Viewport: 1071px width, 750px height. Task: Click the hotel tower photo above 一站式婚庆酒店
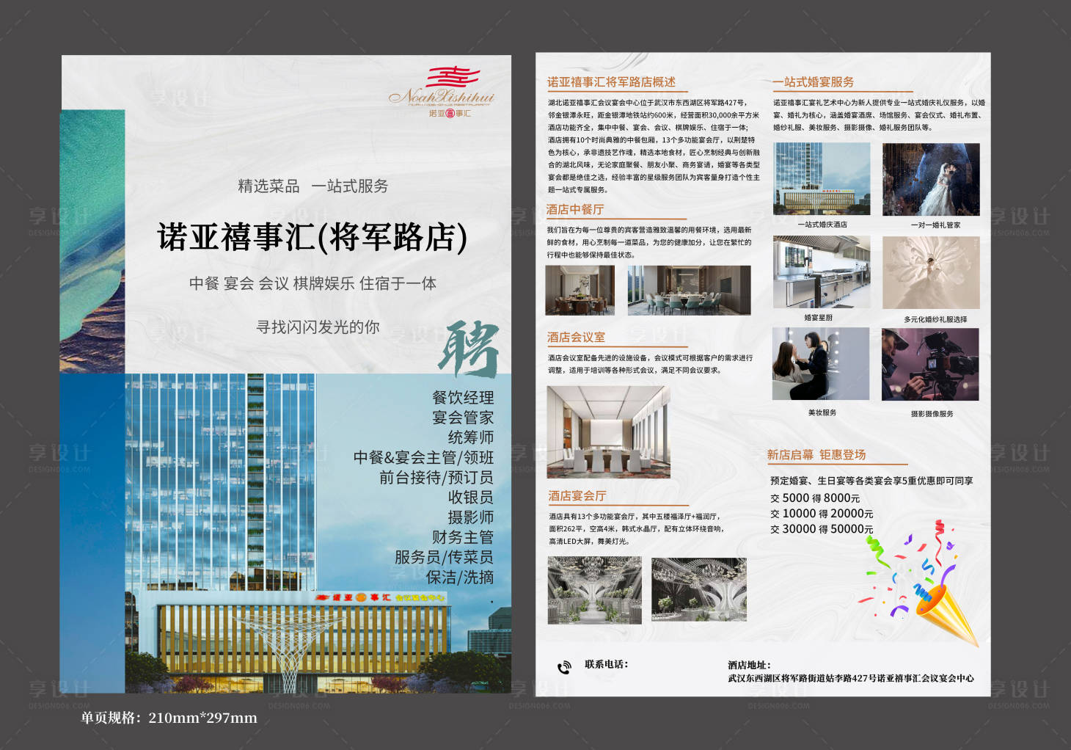(x=822, y=179)
